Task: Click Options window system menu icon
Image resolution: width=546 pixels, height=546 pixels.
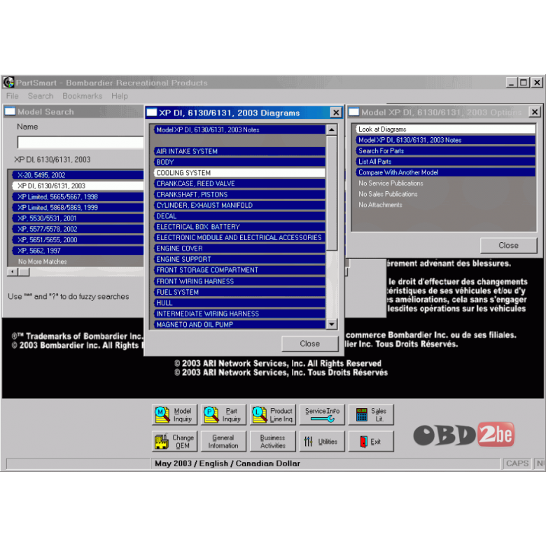Action: point(353,112)
